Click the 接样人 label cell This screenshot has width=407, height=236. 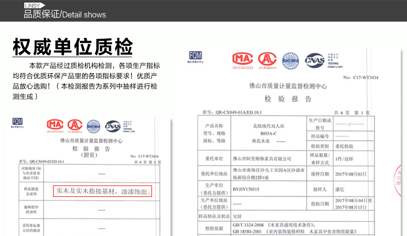320,189
